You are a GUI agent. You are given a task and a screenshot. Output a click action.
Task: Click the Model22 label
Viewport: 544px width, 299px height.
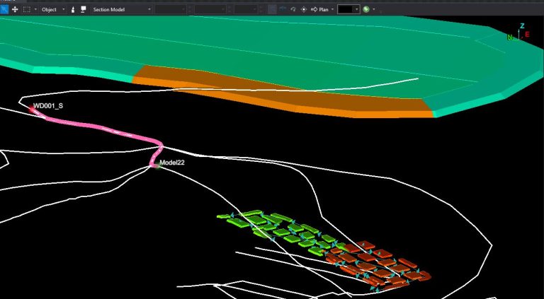[x=172, y=163]
